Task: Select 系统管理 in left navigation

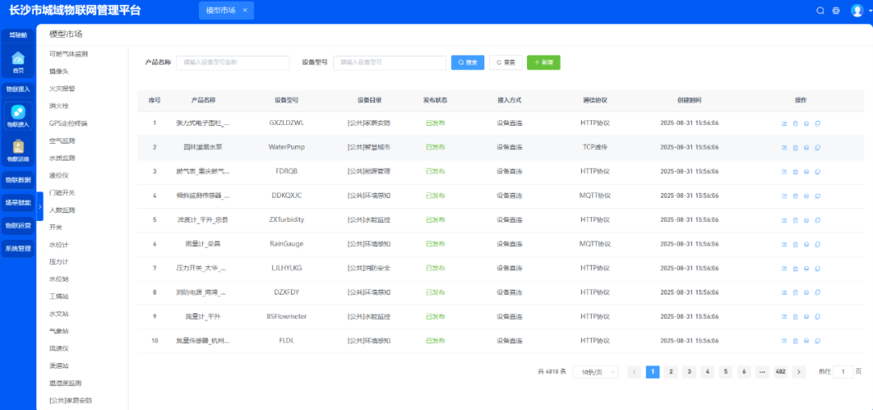Action: [18, 249]
